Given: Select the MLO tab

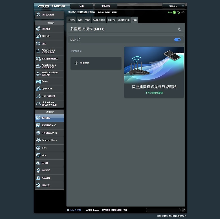Looking at the screenshot, I should tap(135, 20).
